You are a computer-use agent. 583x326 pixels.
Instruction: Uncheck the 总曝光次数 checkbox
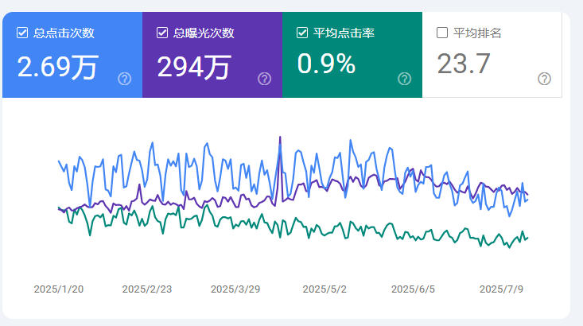pyautogui.click(x=162, y=33)
